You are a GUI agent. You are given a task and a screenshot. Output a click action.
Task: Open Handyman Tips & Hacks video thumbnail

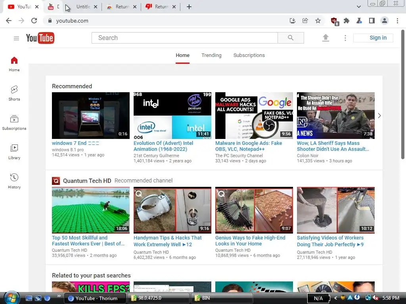pos(172,210)
